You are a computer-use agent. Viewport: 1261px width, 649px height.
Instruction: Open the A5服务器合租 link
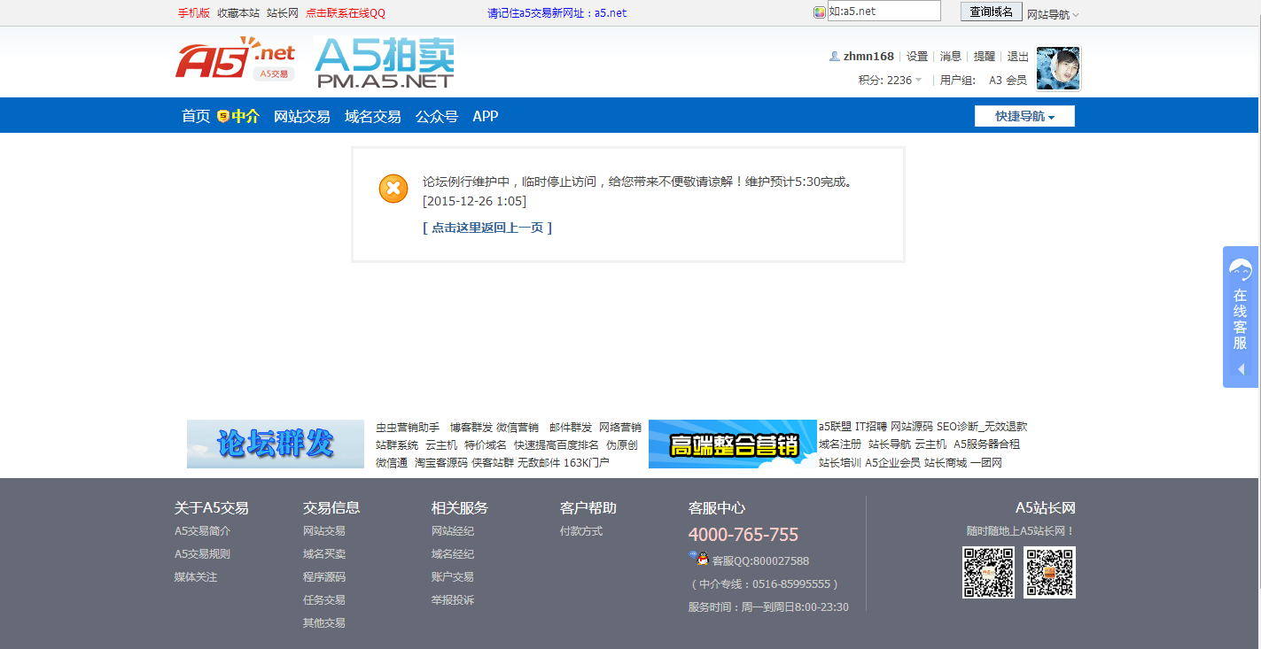[x=986, y=444]
